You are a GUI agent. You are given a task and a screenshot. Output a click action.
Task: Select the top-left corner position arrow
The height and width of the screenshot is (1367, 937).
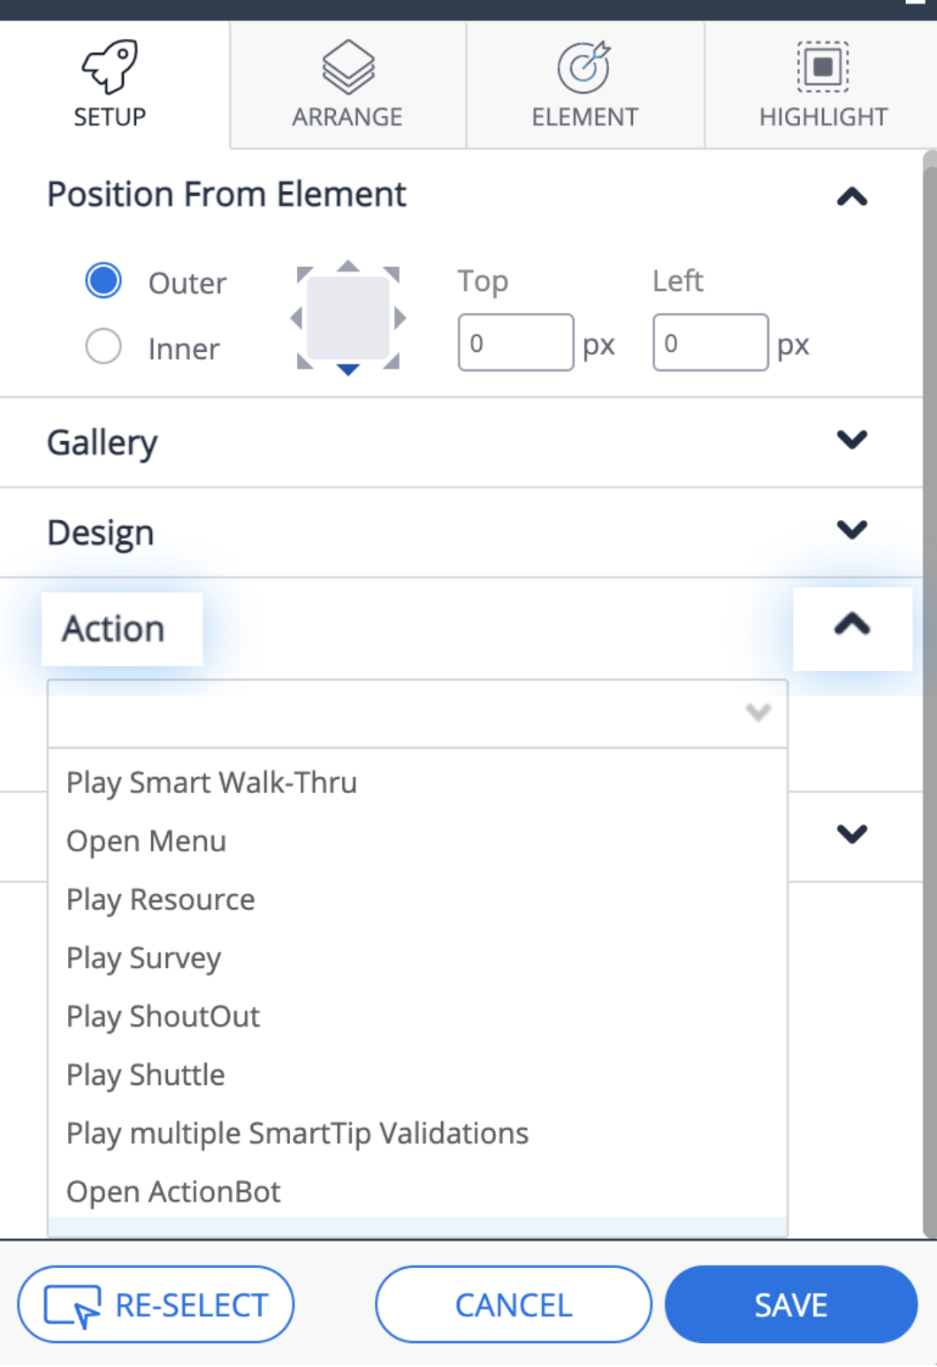pyautogui.click(x=304, y=274)
